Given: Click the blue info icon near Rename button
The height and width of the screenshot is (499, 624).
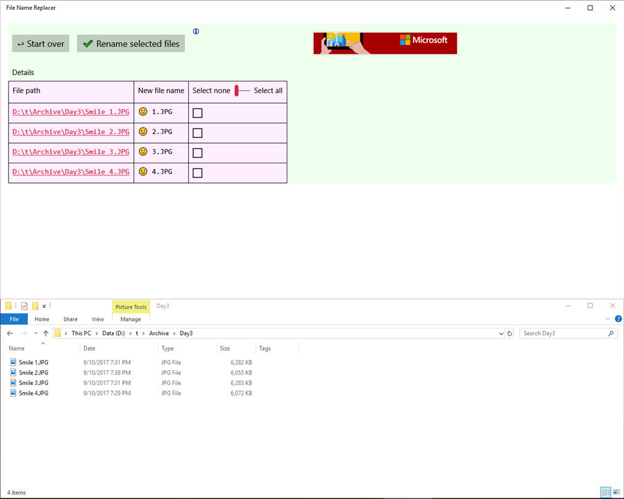Looking at the screenshot, I should click(196, 31).
